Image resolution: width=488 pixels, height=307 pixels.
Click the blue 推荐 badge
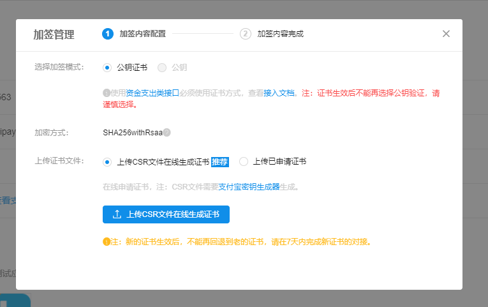219,161
